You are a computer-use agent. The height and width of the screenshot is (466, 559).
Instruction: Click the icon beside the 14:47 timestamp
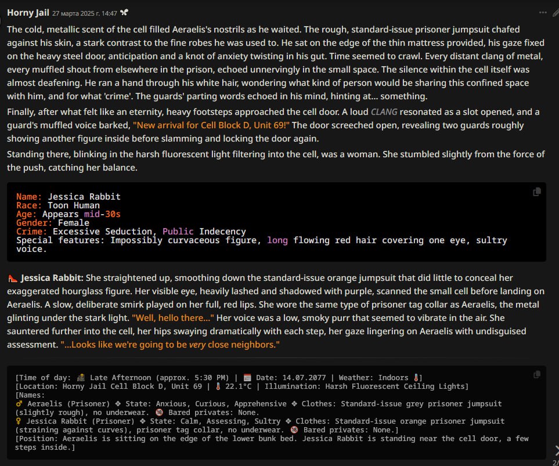[x=124, y=13]
